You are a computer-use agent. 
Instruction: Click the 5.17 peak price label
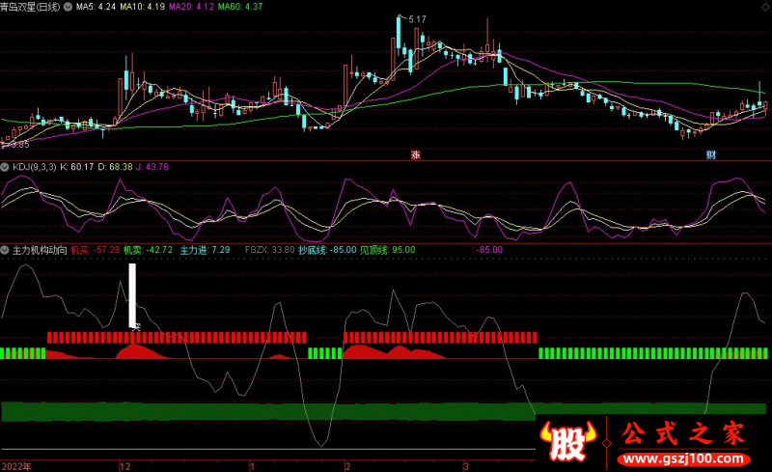click(x=417, y=19)
